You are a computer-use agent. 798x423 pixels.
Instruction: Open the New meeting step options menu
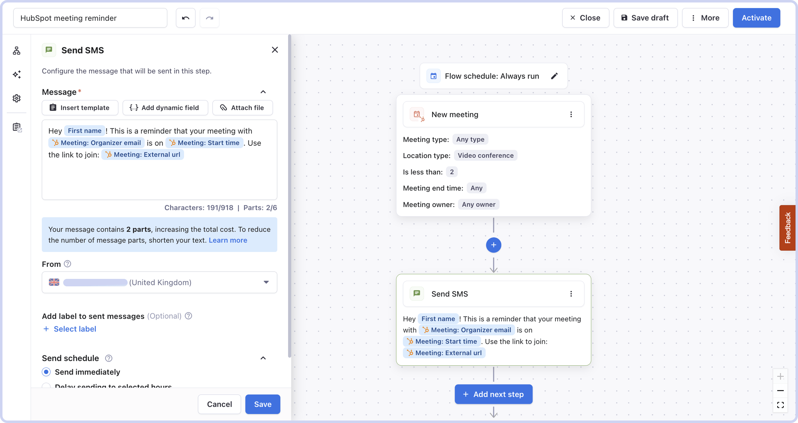point(571,114)
